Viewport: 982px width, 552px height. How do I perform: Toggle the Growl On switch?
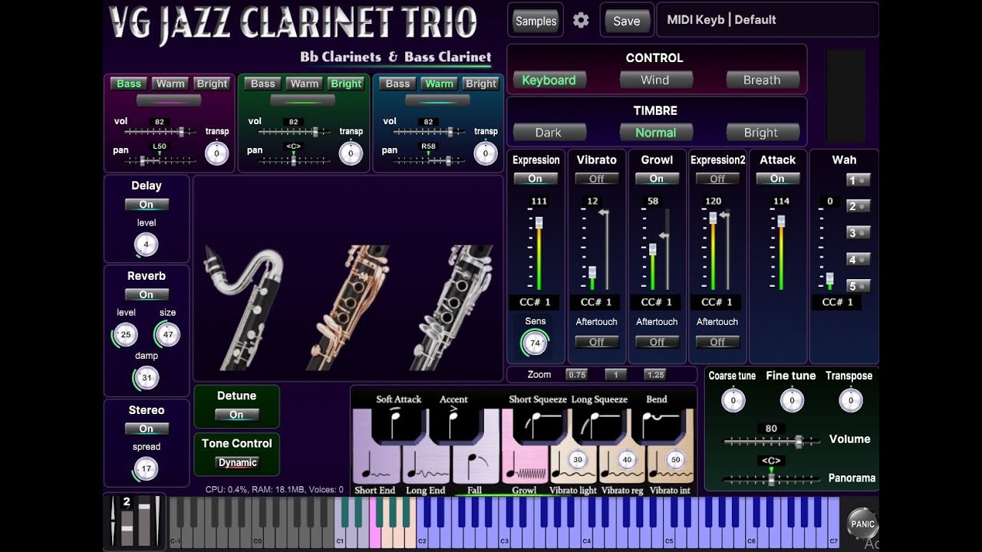point(657,179)
